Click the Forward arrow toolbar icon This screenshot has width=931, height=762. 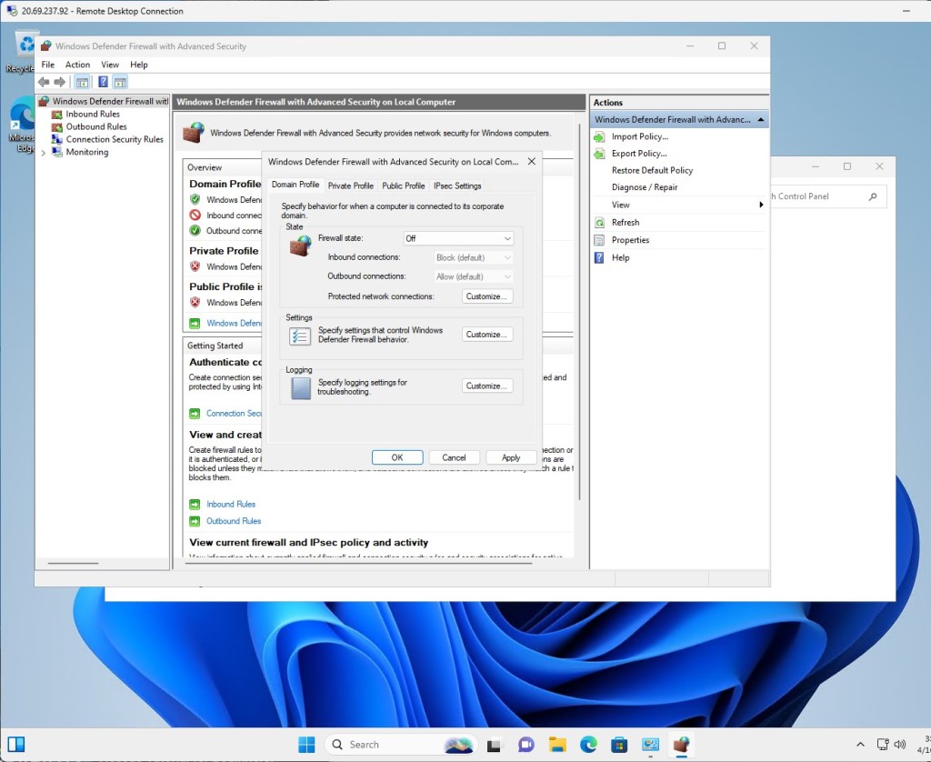(x=60, y=82)
